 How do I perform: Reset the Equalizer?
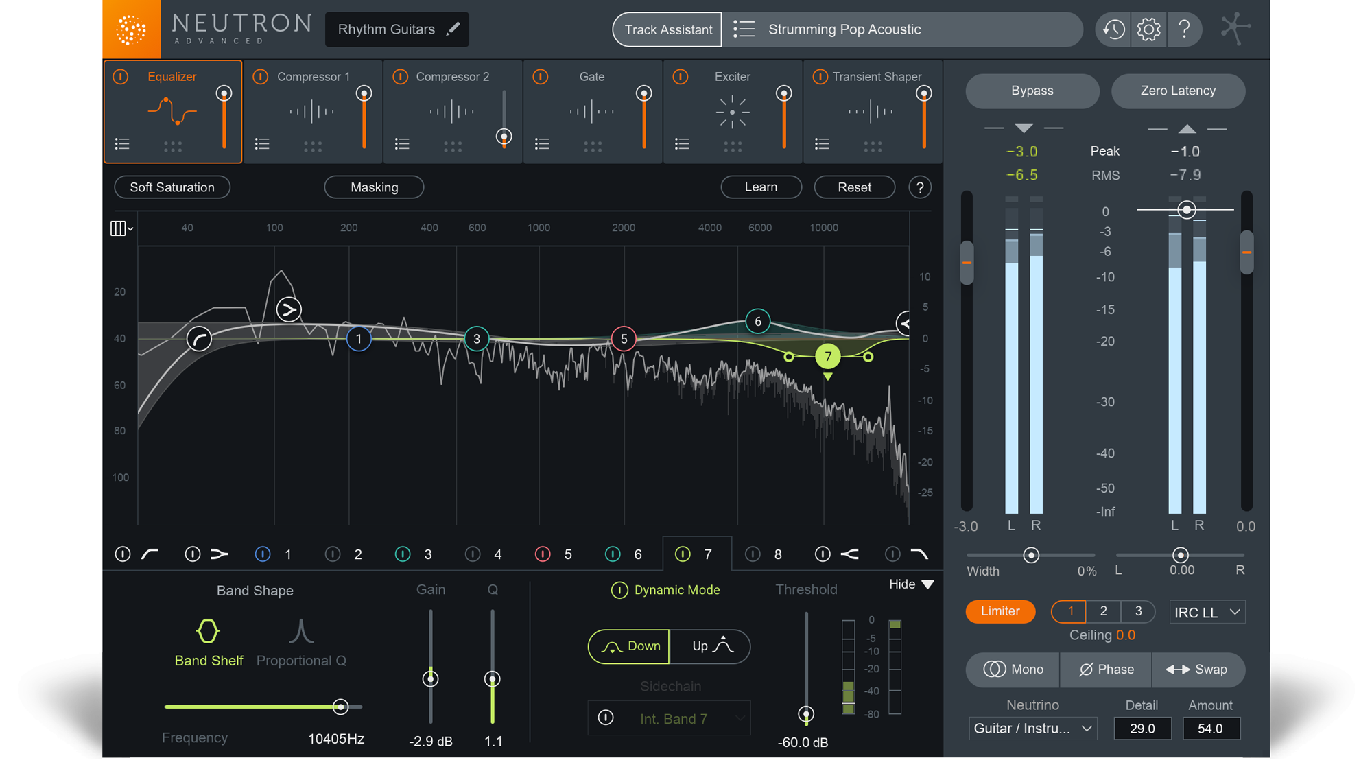854,187
